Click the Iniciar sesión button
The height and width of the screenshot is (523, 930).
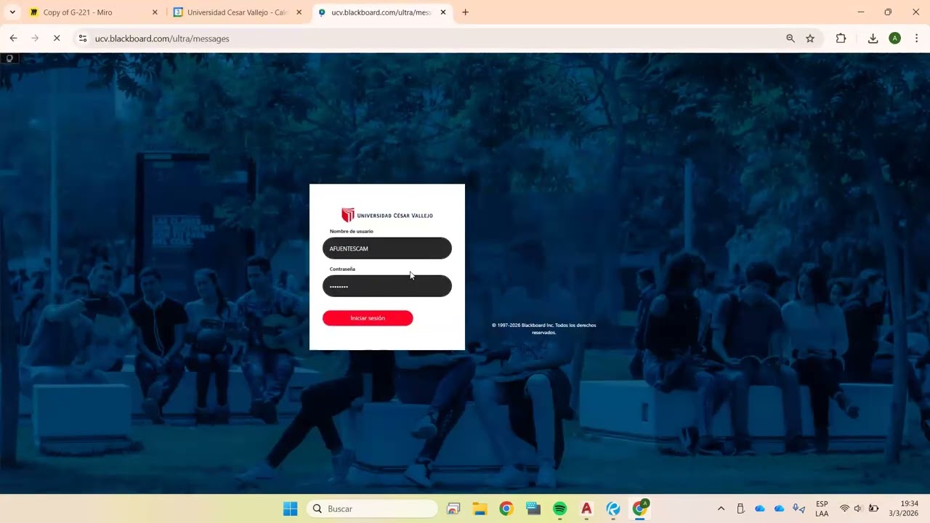368,318
